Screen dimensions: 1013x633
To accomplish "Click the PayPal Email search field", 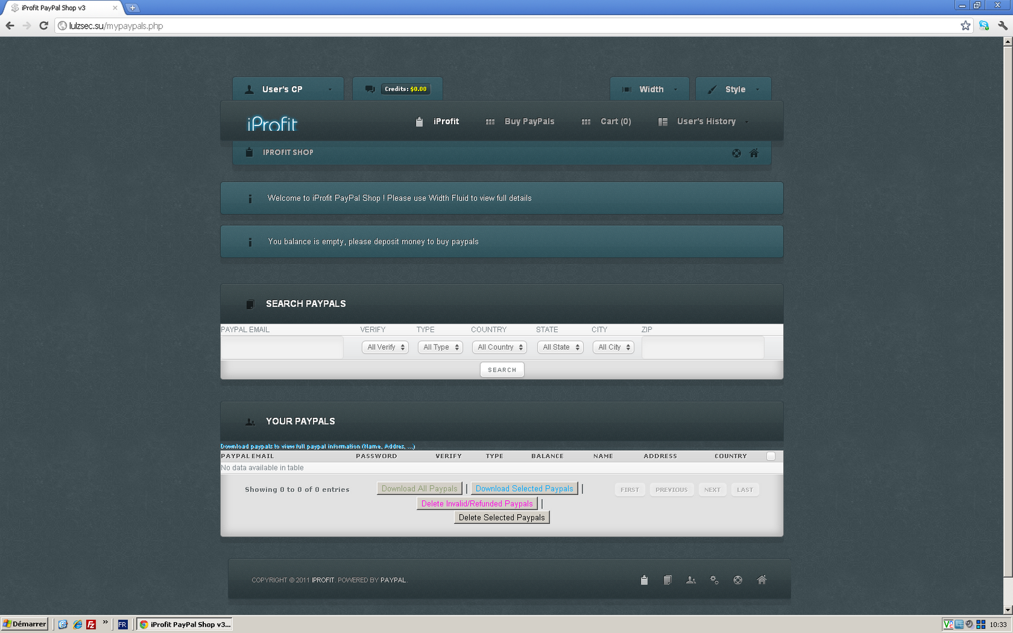I will point(282,348).
